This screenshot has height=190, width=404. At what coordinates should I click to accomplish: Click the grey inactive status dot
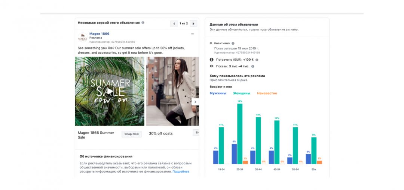211,43
